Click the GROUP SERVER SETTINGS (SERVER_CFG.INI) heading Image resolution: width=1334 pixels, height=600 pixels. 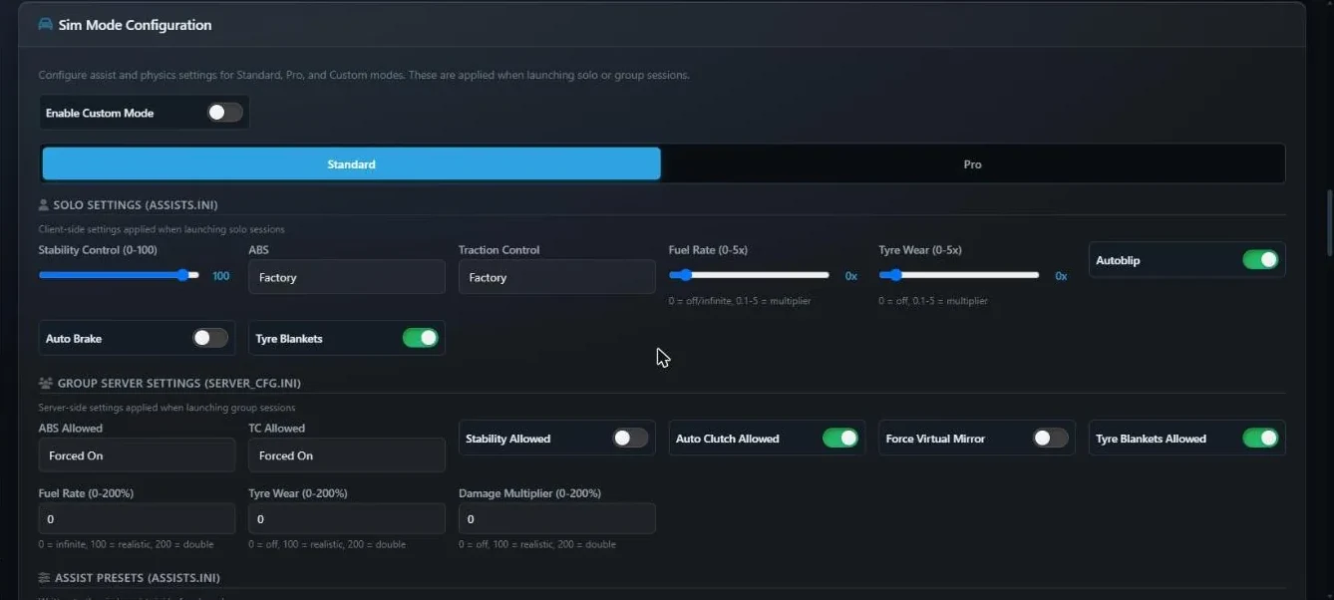click(179, 384)
